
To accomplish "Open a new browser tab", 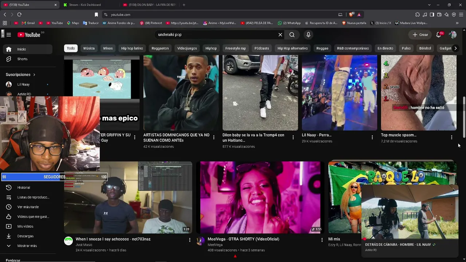I will [x=184, y=5].
